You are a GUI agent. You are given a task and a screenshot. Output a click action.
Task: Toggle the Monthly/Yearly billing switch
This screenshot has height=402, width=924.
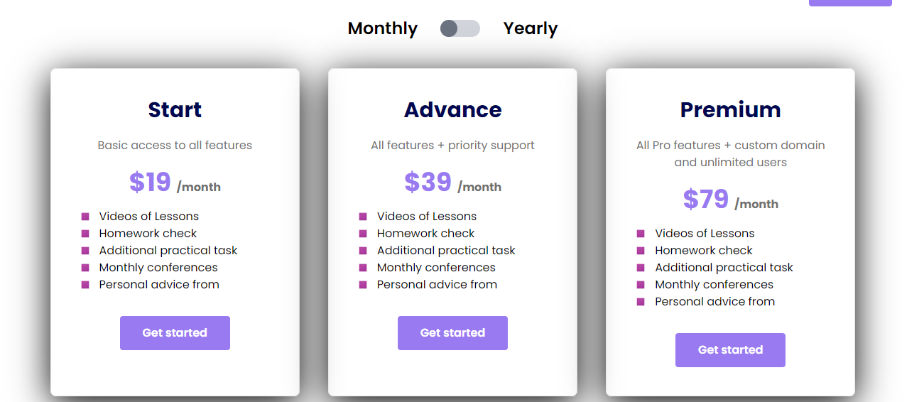(x=460, y=28)
